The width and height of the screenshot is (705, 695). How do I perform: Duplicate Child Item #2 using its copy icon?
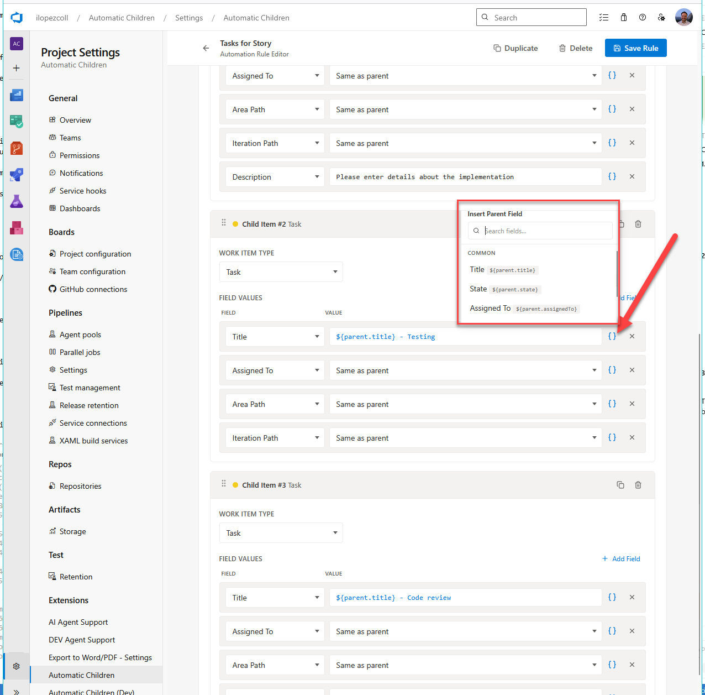620,224
